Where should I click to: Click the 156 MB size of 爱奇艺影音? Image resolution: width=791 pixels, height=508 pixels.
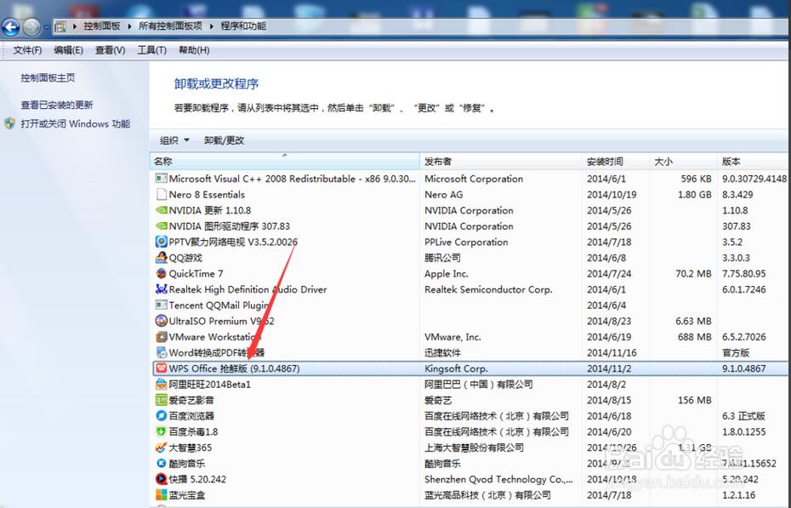pos(695,400)
